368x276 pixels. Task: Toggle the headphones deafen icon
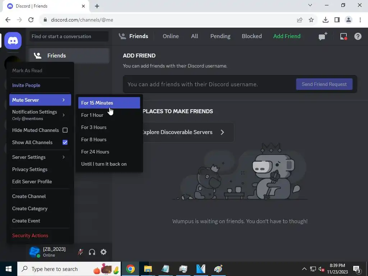pos(92,252)
